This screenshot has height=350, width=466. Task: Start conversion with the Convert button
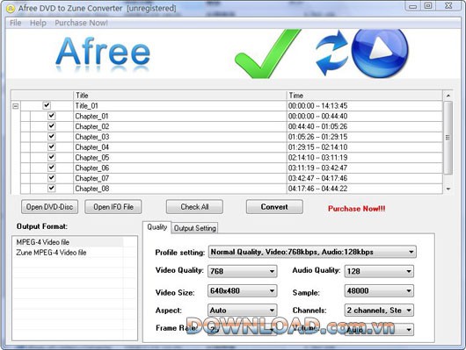(274, 207)
